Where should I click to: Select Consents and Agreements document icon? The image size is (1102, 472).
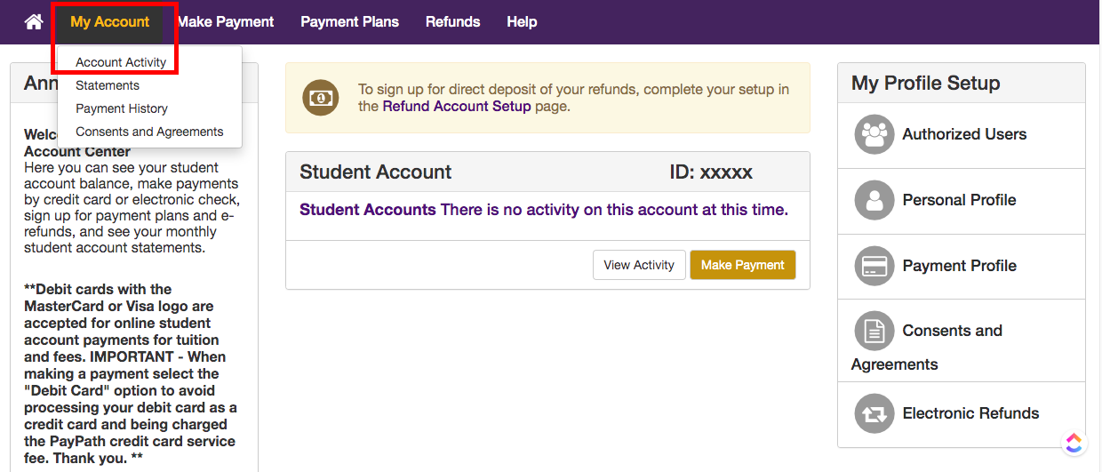pos(874,332)
